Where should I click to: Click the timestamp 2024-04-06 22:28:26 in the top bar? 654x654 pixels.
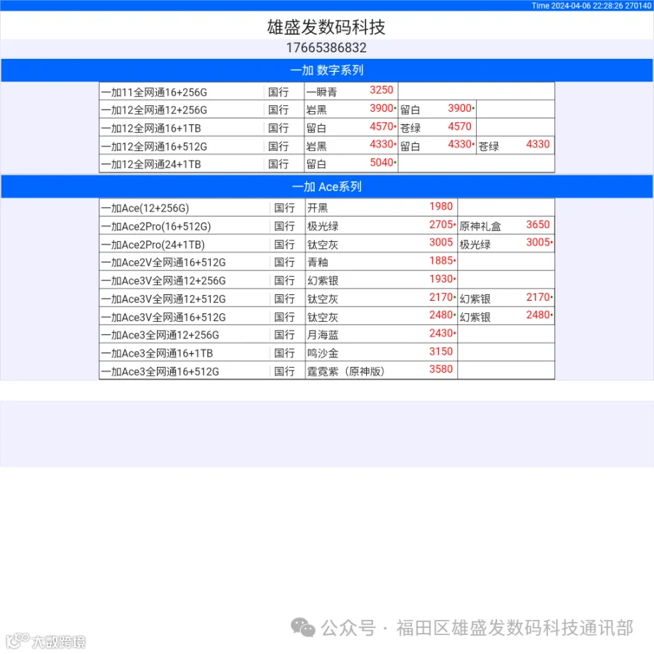point(587,5)
